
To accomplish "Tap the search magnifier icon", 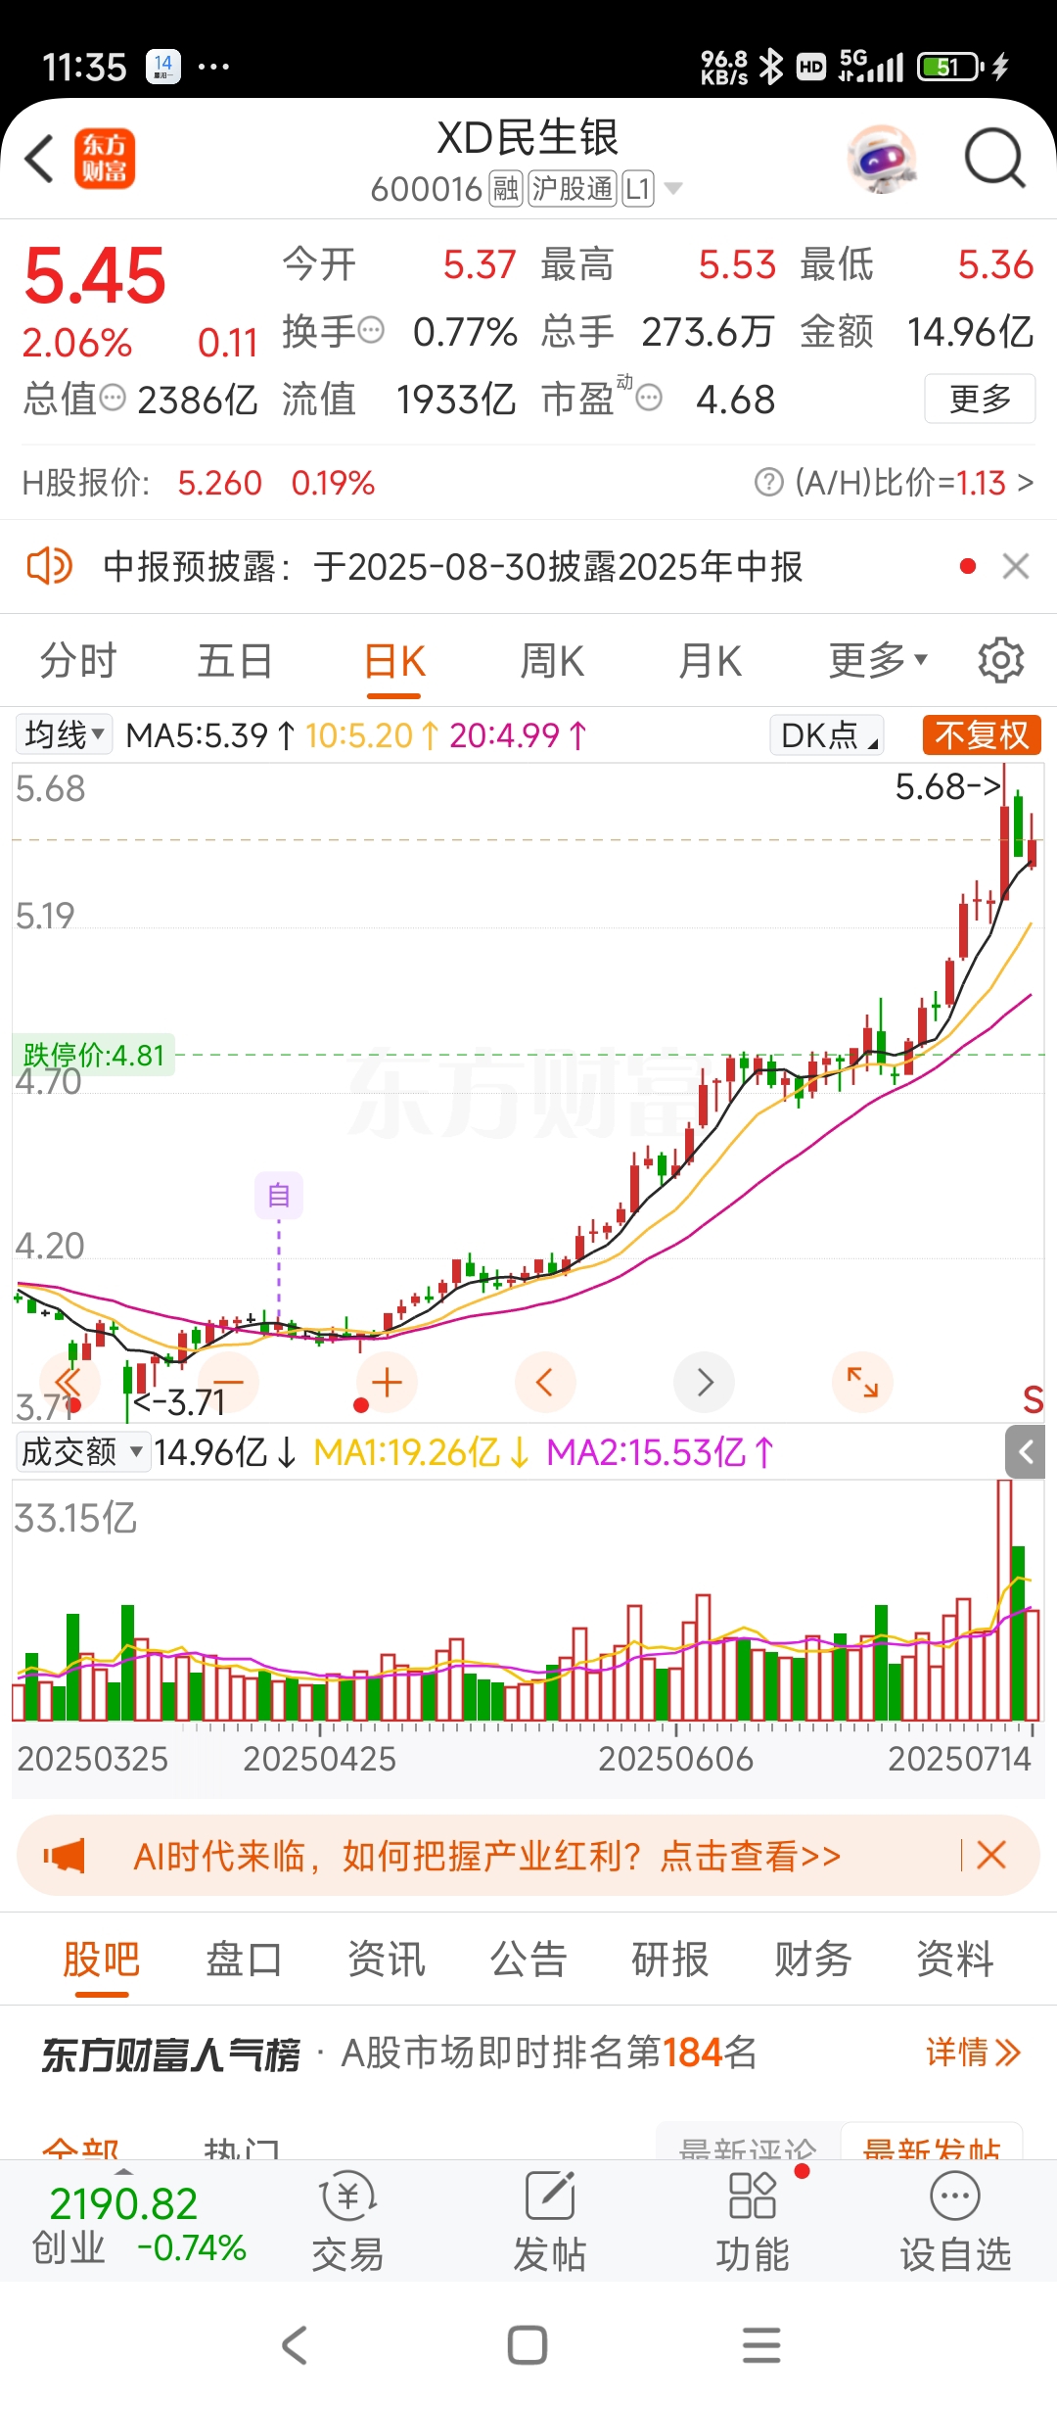I will pyautogui.click(x=994, y=159).
